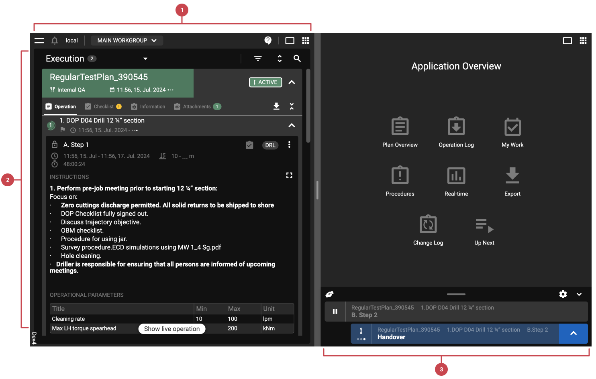This screenshot has width=596, height=379.
Task: Toggle single-pane view in left header
Action: pos(290,41)
